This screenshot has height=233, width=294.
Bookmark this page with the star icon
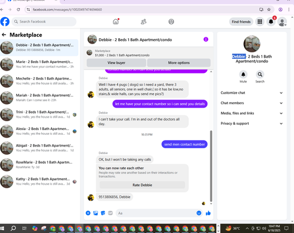269,9
